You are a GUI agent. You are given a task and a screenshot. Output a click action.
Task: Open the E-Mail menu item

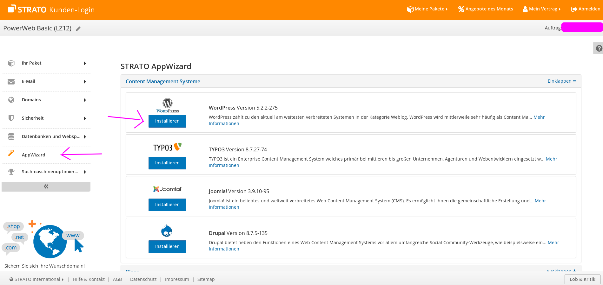click(46, 82)
